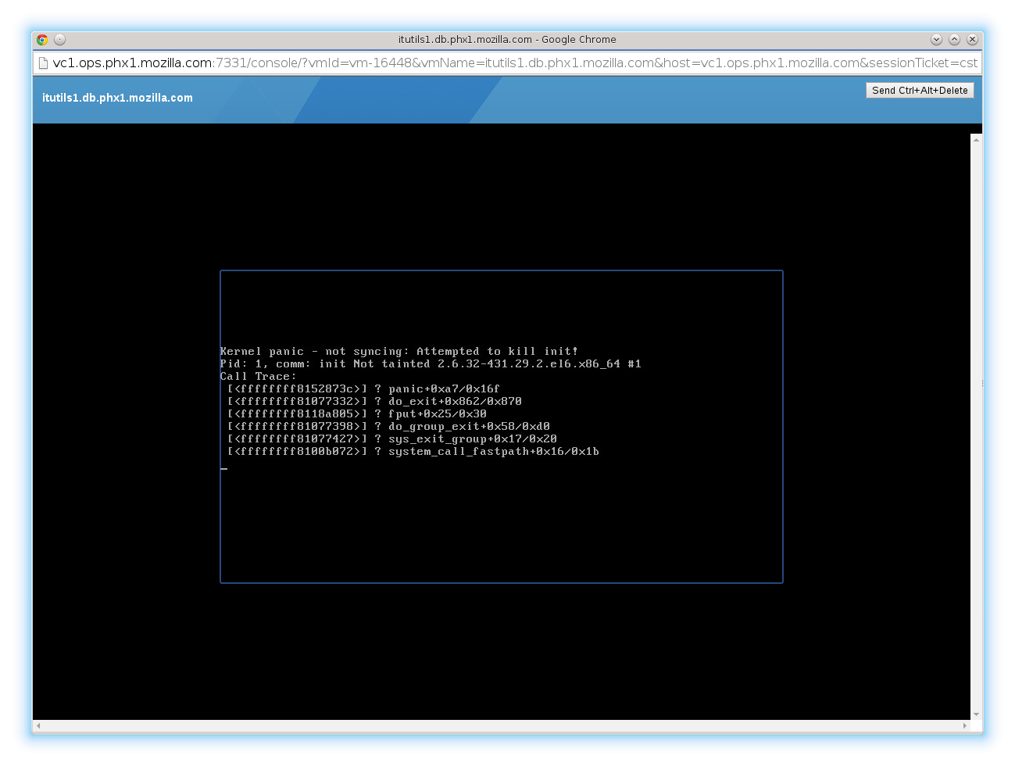This screenshot has height=766, width=1015.
Task: Click the itutils1.db.phx1.mozilla.com header title
Action: coord(117,98)
